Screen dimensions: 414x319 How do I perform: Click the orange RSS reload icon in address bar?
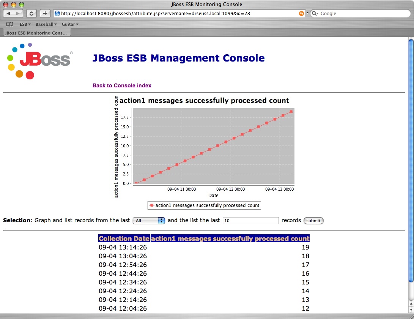click(x=301, y=13)
